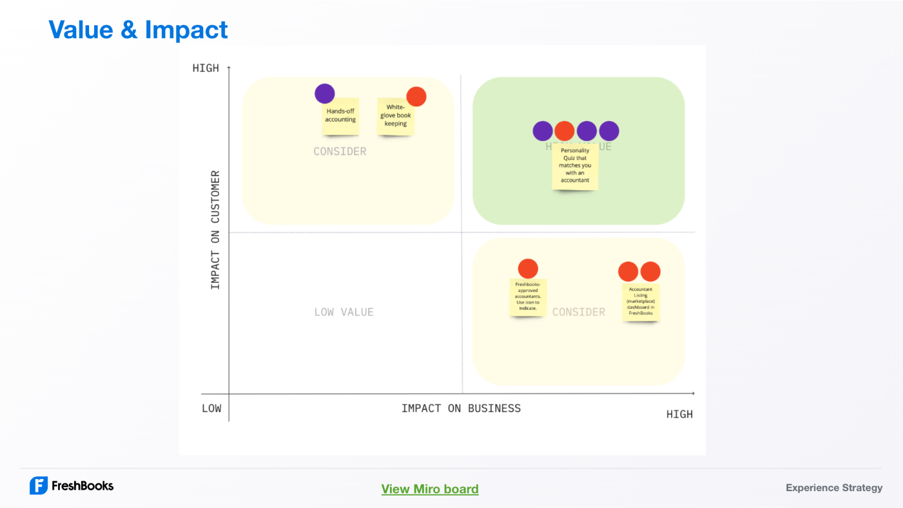Click rightmost purple dot above Personality Quiz note
This screenshot has height=508, width=903.
coord(609,131)
